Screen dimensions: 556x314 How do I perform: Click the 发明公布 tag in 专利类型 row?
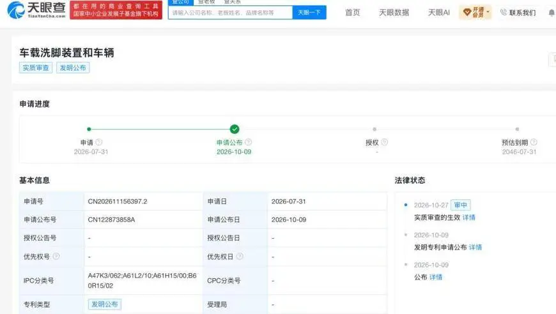point(105,304)
